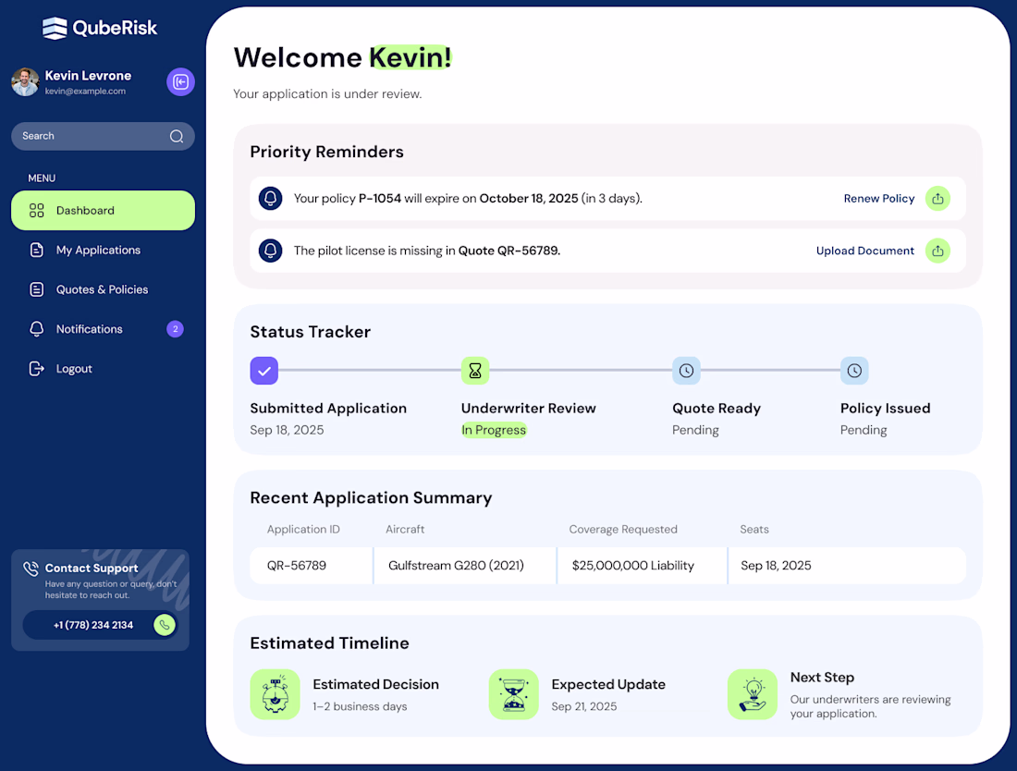
Task: Click the Dashboard grid icon
Action: tap(36, 210)
